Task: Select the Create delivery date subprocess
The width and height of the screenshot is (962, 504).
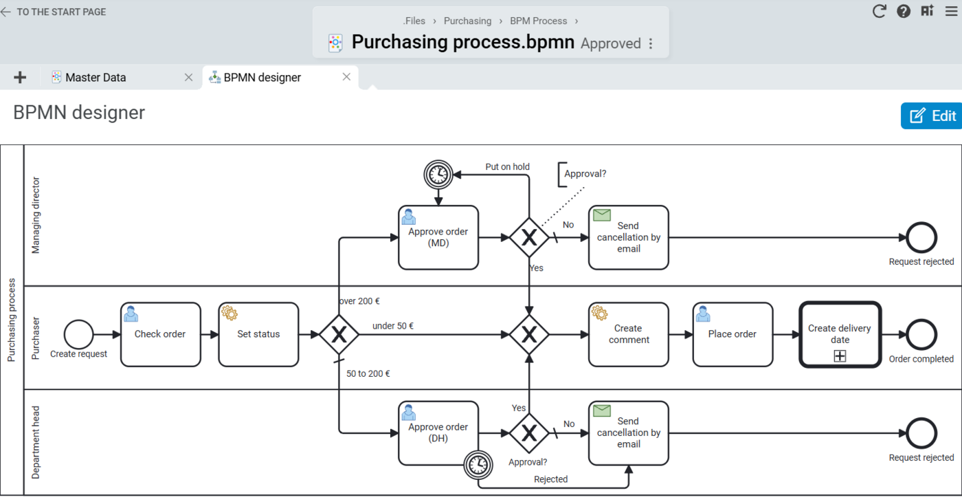Action: click(840, 334)
